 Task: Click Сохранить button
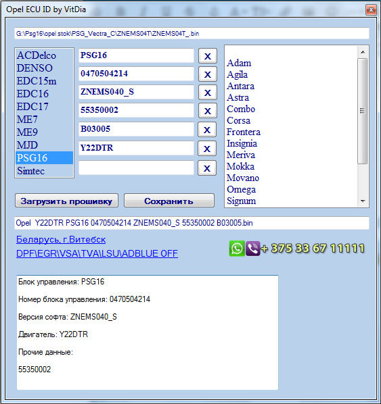169,201
